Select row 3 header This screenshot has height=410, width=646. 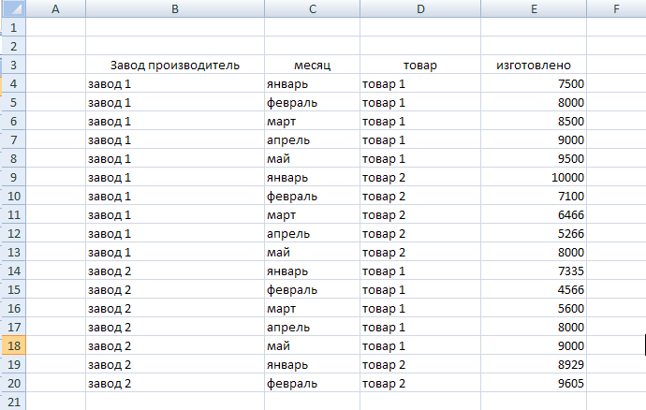(14, 66)
